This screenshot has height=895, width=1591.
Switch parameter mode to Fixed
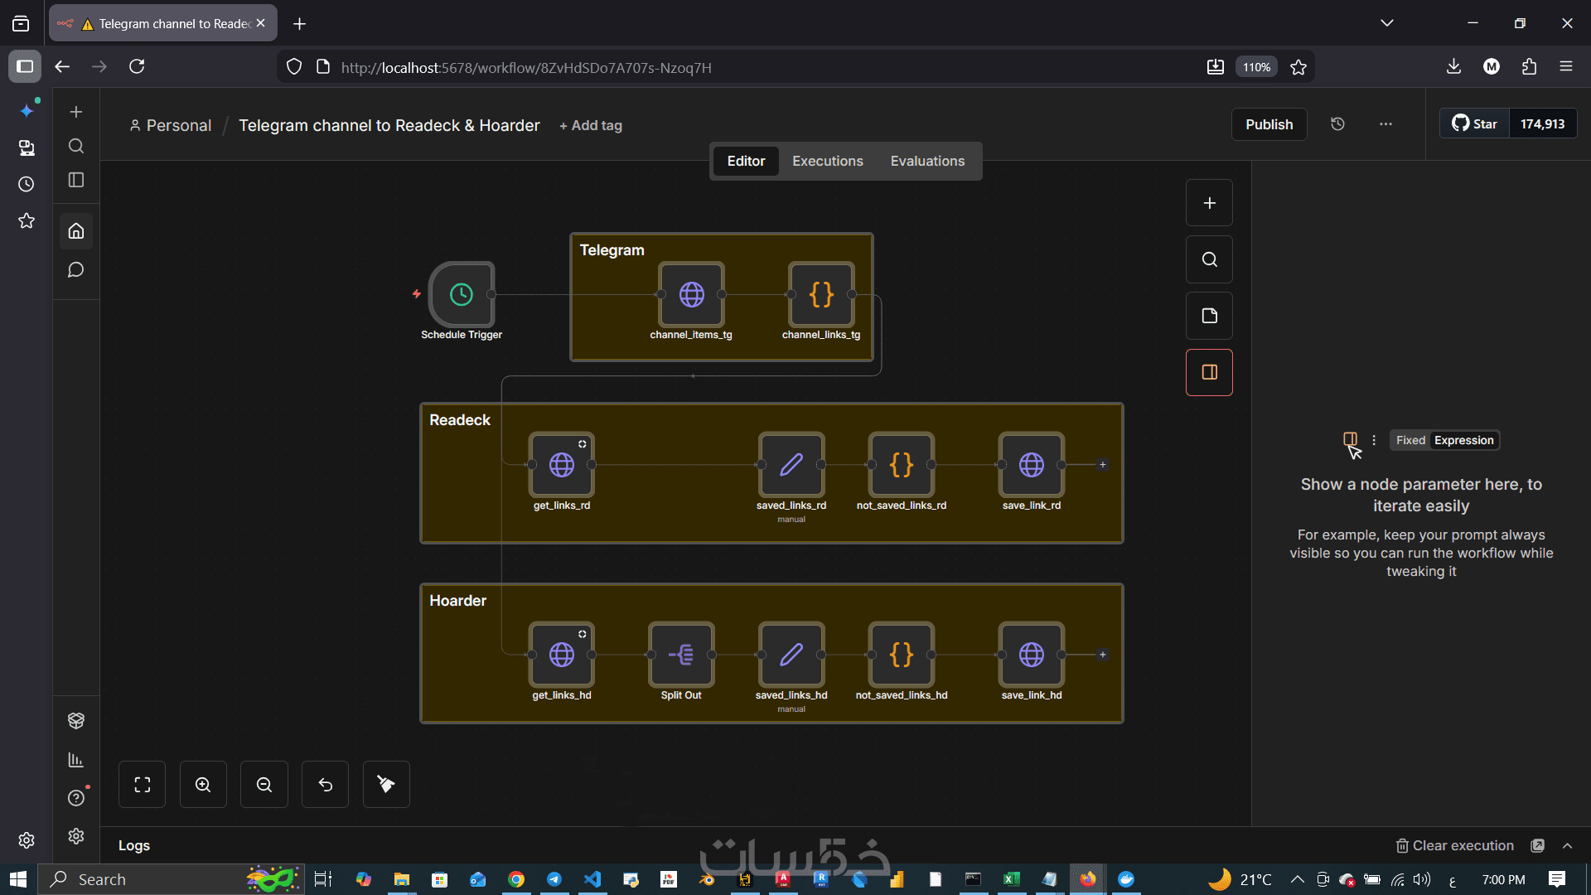coord(1410,440)
